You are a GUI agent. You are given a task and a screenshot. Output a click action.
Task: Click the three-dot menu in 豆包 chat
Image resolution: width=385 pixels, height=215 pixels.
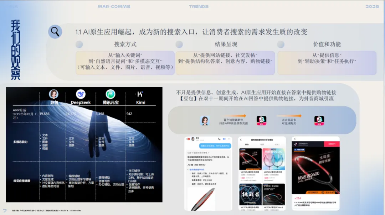pos(229,139)
